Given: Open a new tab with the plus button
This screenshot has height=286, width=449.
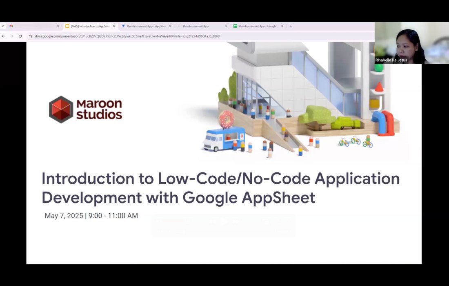Looking at the screenshot, I should point(291,26).
